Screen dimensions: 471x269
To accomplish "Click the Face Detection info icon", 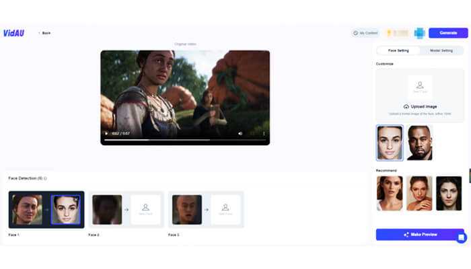I will pyautogui.click(x=45, y=178).
